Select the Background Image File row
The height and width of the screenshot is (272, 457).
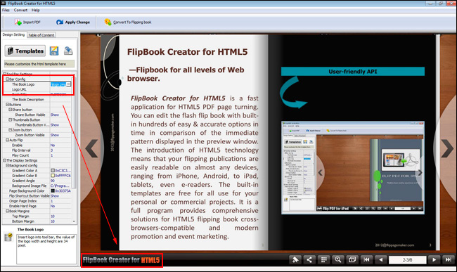(x=37, y=186)
